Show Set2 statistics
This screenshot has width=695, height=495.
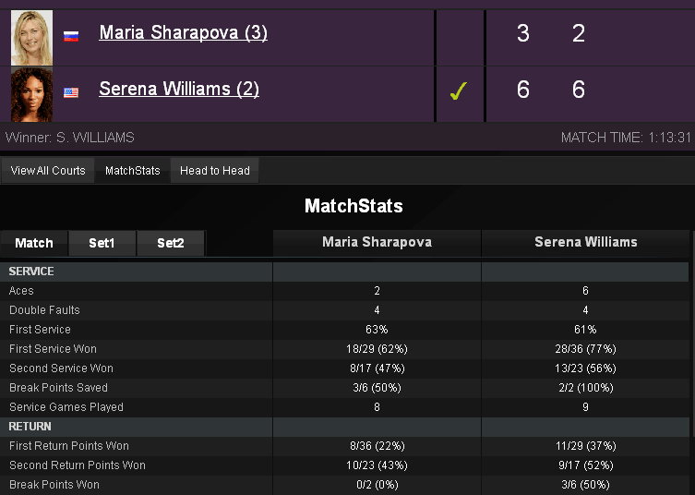point(170,244)
